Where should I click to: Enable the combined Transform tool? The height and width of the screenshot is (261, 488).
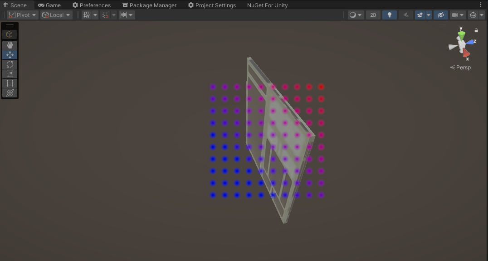10,92
